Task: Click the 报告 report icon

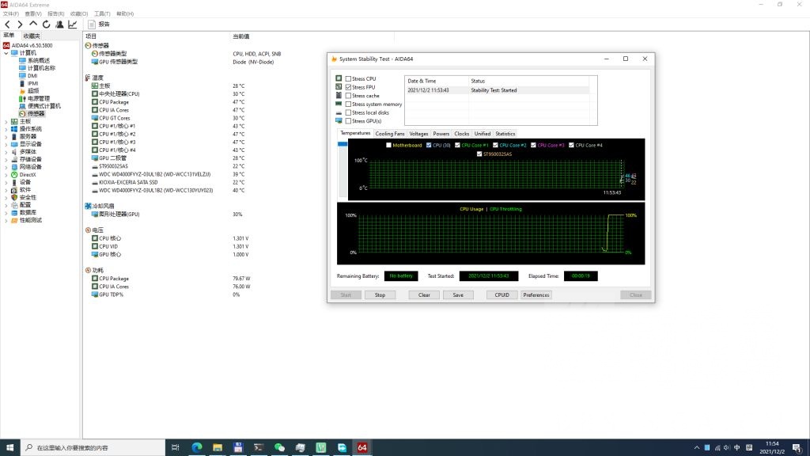Action: click(x=92, y=25)
